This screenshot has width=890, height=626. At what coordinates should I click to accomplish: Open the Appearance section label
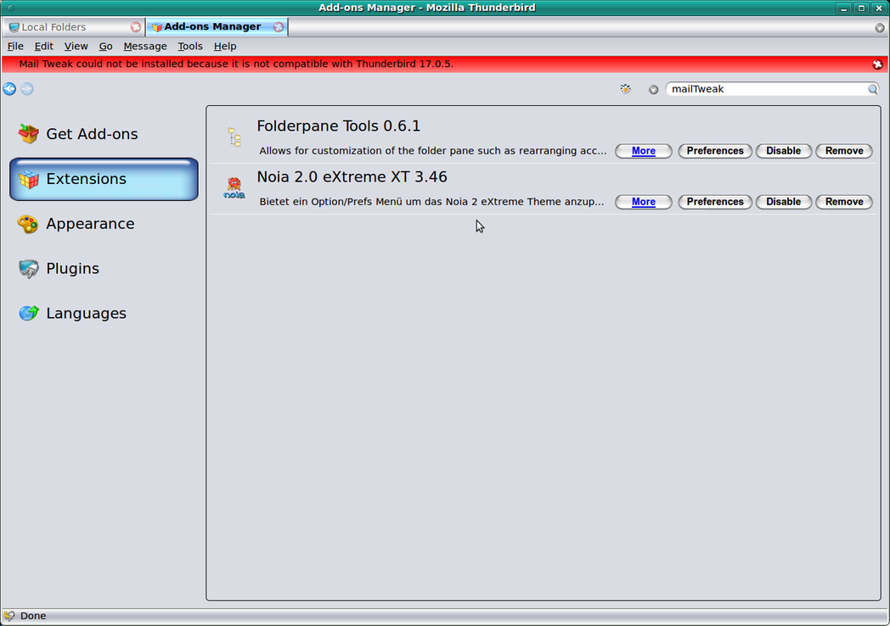coord(90,224)
